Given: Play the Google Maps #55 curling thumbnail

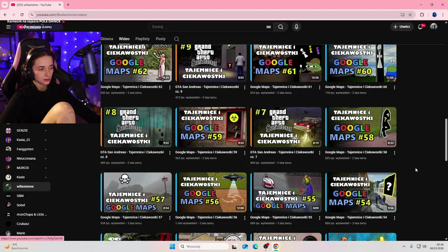Looking at the screenshot, I should tap(286, 192).
